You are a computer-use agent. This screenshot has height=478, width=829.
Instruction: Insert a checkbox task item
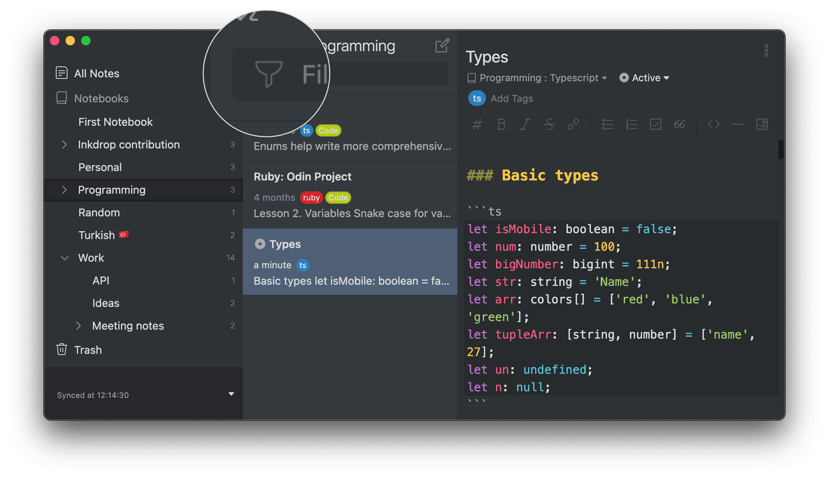tap(655, 125)
